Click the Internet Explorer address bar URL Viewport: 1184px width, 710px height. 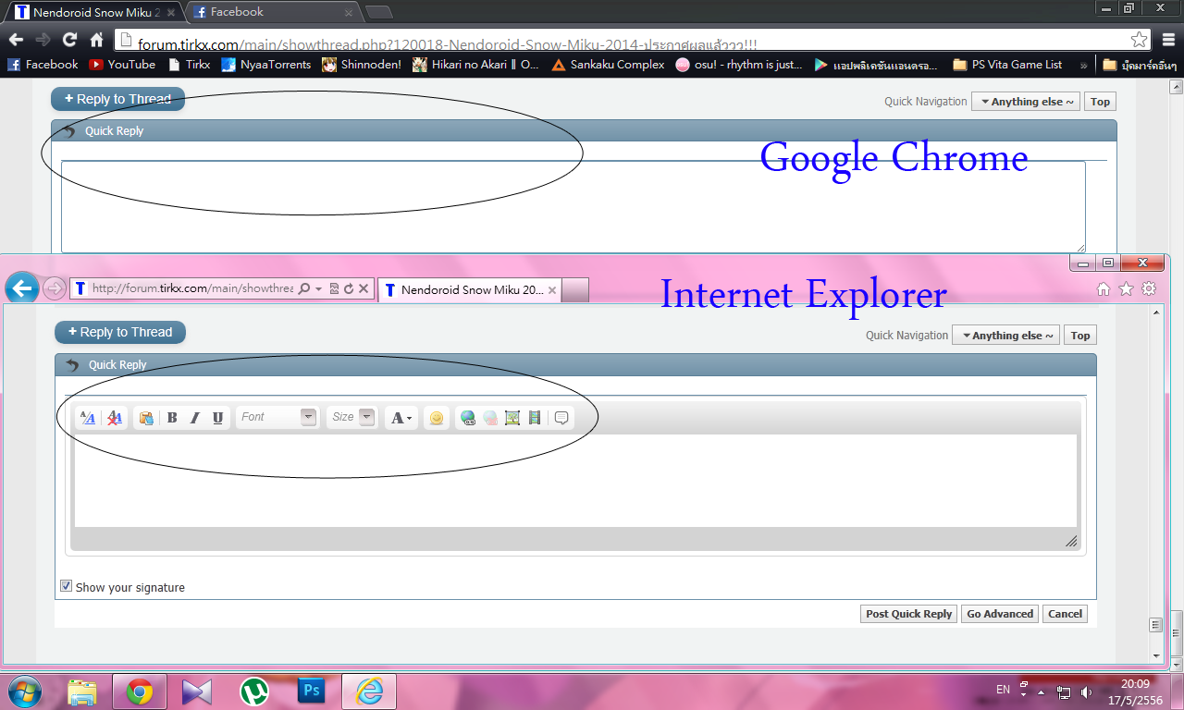click(x=192, y=288)
